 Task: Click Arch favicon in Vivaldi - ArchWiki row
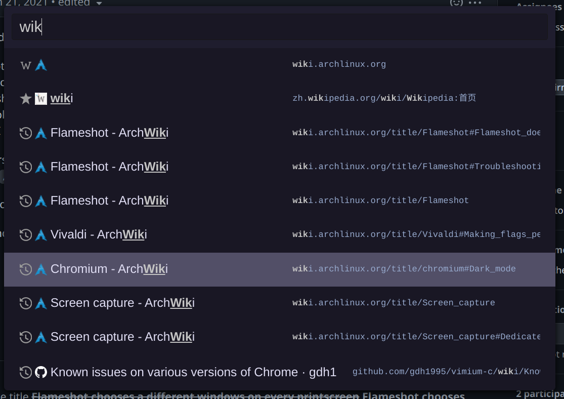(41, 235)
